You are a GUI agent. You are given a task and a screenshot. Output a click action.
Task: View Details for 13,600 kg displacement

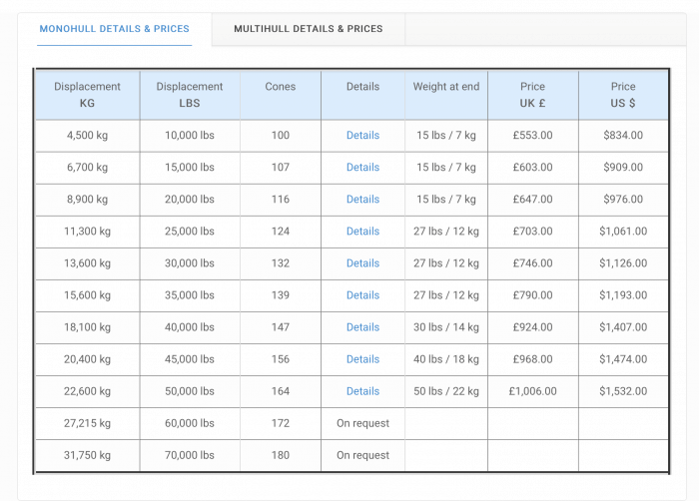(x=362, y=263)
